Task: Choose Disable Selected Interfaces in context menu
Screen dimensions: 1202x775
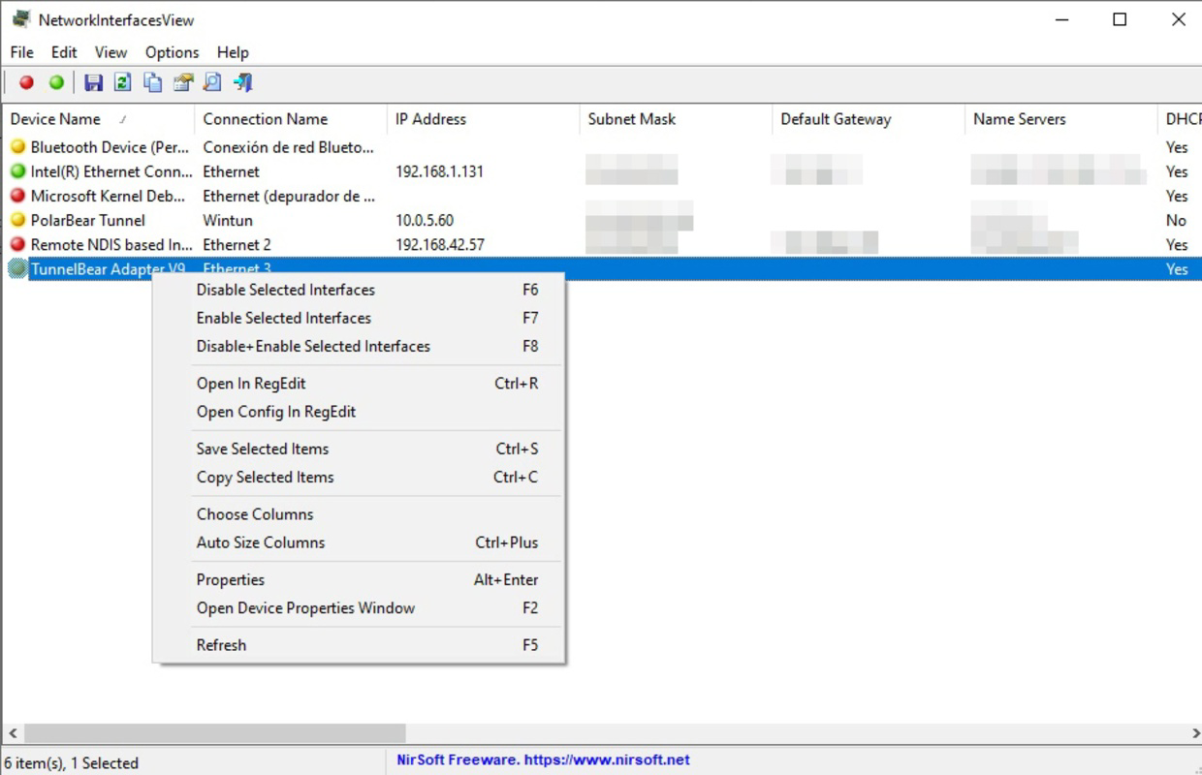Action: click(359, 290)
